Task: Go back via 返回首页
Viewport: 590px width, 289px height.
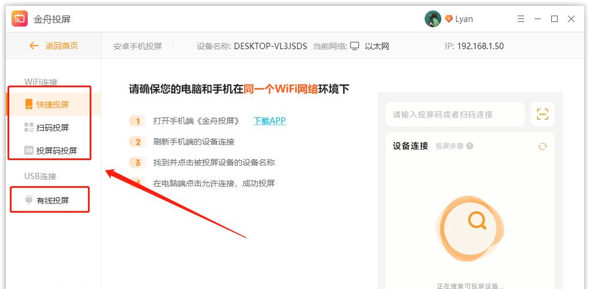Action: 62,46
